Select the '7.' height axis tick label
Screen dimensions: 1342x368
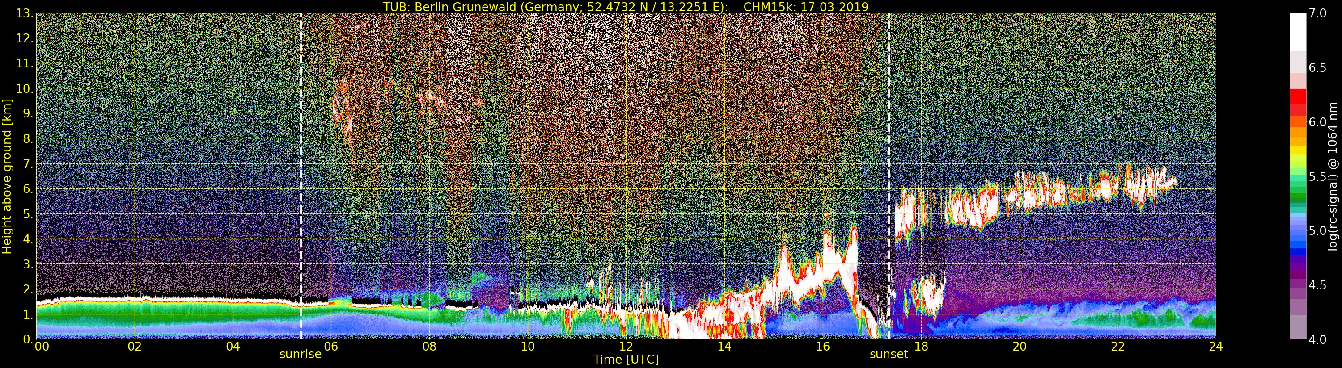(27, 164)
